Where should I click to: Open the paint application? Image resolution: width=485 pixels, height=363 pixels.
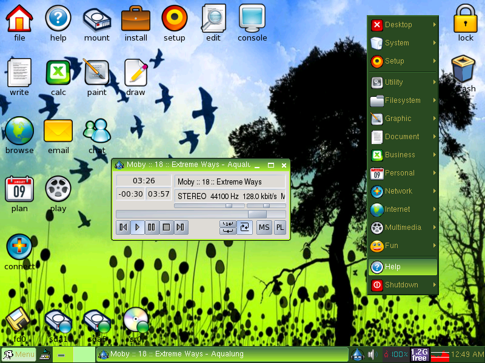tap(97, 73)
